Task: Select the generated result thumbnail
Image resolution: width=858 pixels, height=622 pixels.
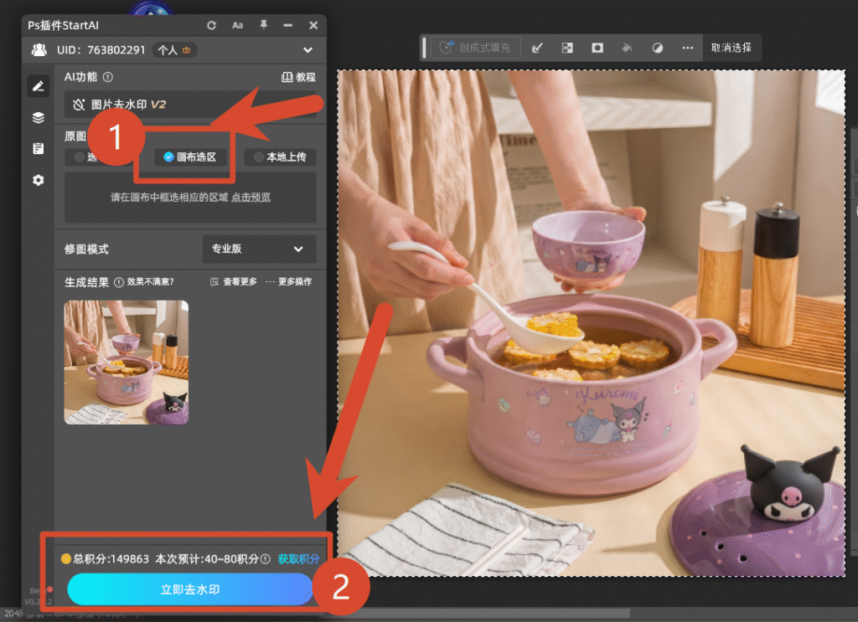Action: coord(127,362)
